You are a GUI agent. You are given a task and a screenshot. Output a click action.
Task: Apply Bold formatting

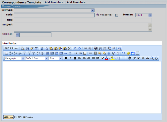66,58
